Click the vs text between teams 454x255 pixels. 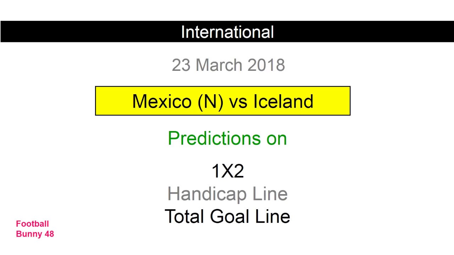pyautogui.click(x=238, y=101)
